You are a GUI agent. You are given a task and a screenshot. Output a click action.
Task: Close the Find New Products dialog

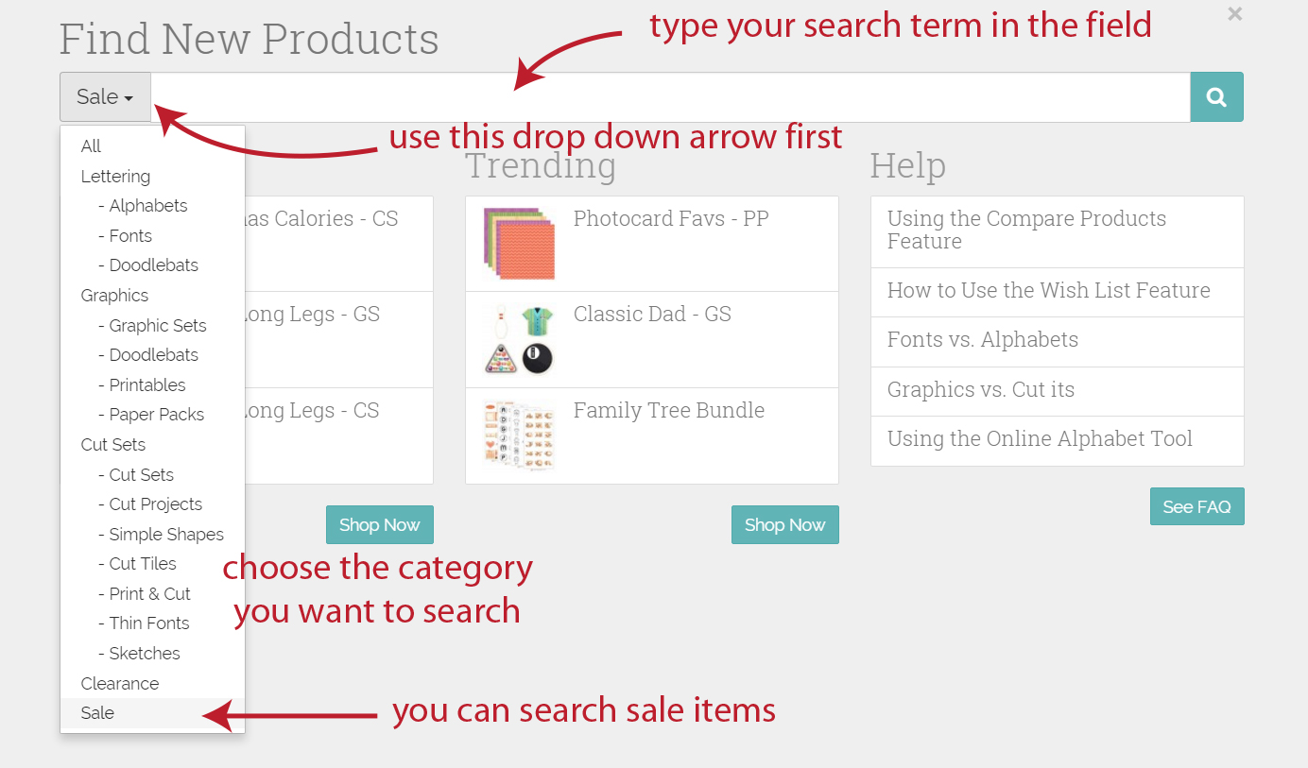[x=1234, y=14]
